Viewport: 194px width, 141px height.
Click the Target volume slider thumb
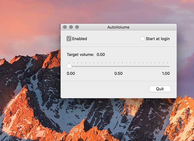(69, 66)
